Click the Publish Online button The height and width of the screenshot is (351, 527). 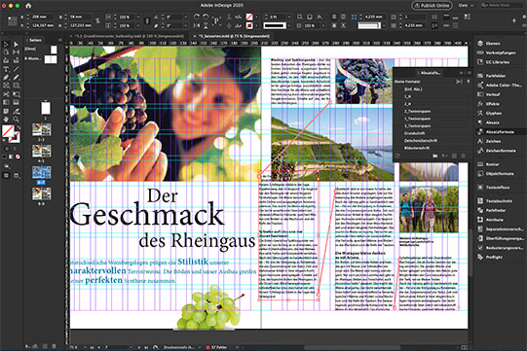tap(433, 6)
